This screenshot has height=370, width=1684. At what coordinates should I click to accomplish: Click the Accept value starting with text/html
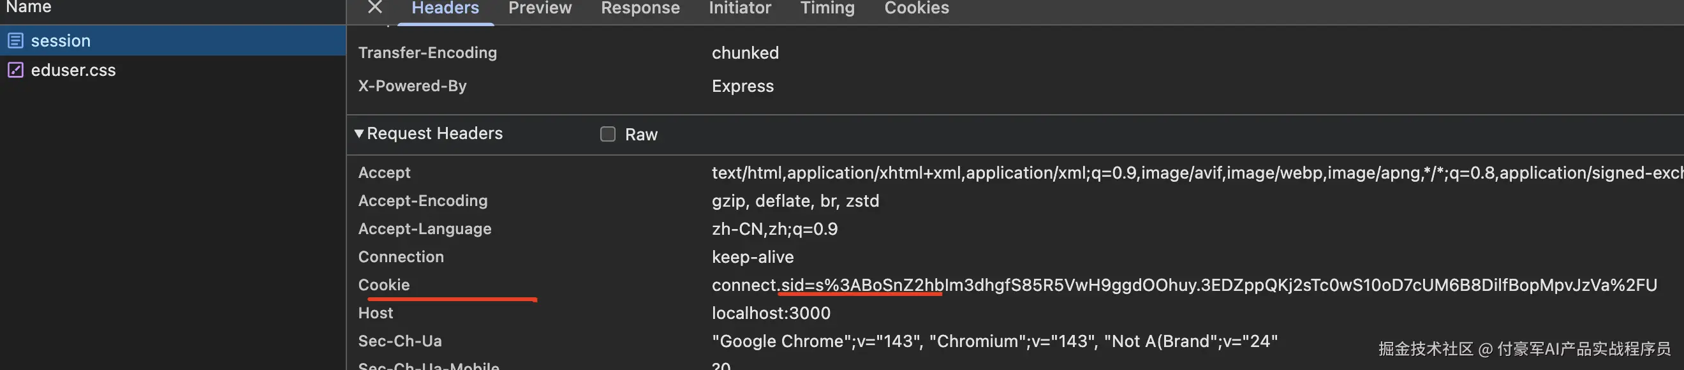[x=1197, y=173]
